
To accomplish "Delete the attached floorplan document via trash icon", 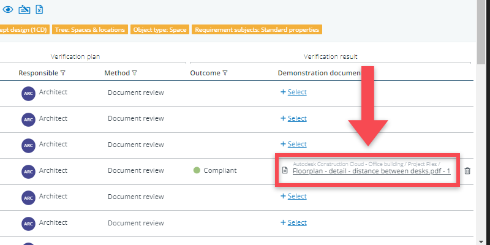I will tap(467, 170).
